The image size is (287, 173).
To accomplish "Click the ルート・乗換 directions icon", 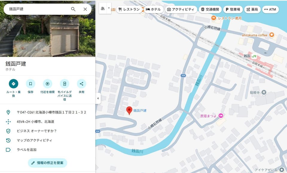I will 13,84.
